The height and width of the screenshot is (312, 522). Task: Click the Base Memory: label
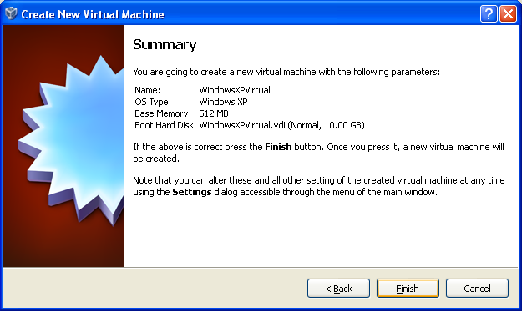point(163,113)
